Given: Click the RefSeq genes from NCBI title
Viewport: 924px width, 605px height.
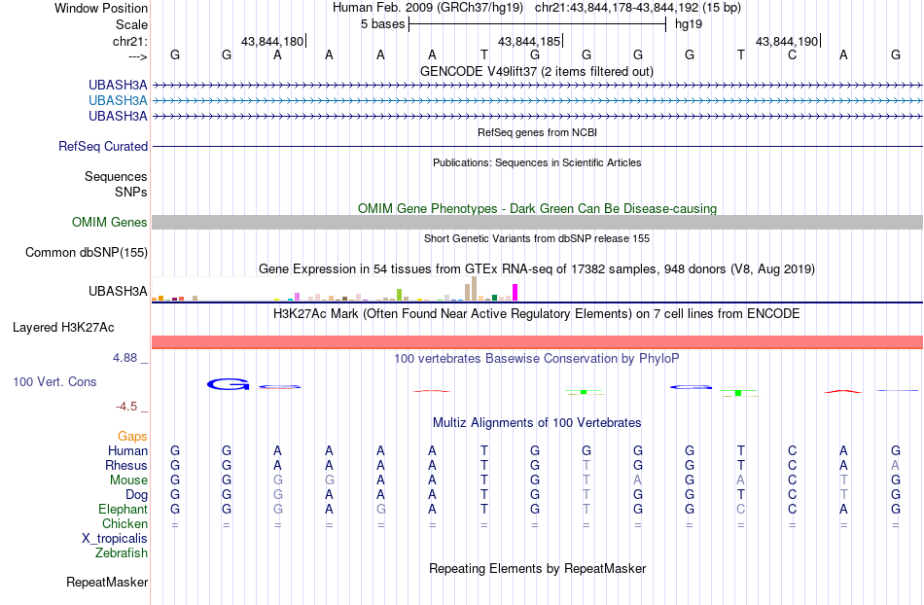Looking at the screenshot, I should point(538,132).
